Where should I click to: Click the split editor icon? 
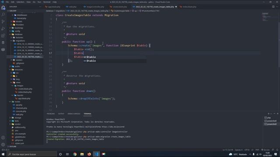click(x=273, y=7)
